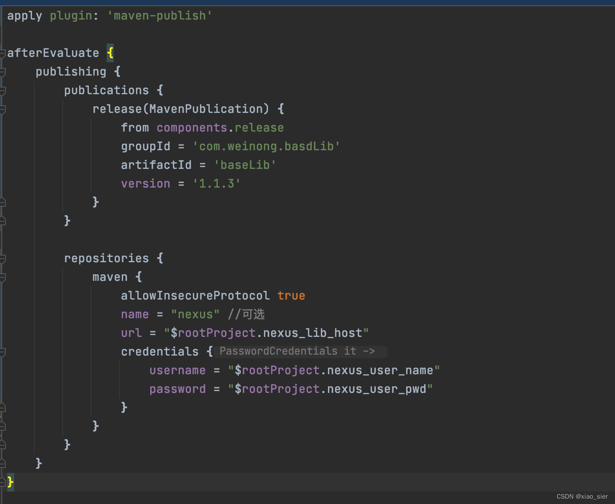Collapse the repositories block fold arrow
615x504 pixels.
pos(3,258)
